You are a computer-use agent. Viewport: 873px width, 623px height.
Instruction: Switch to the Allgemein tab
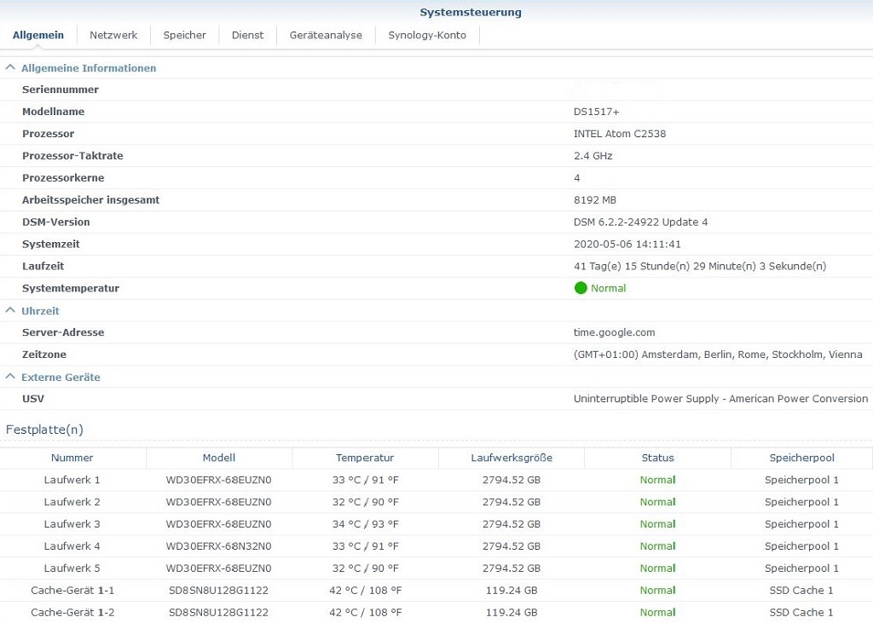[x=38, y=35]
